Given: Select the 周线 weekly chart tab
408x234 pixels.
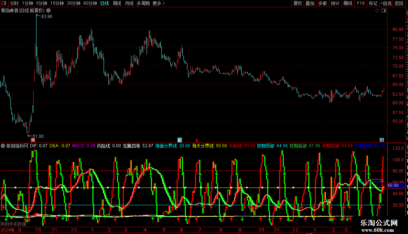Looking at the screenshot, I should tap(117, 3).
